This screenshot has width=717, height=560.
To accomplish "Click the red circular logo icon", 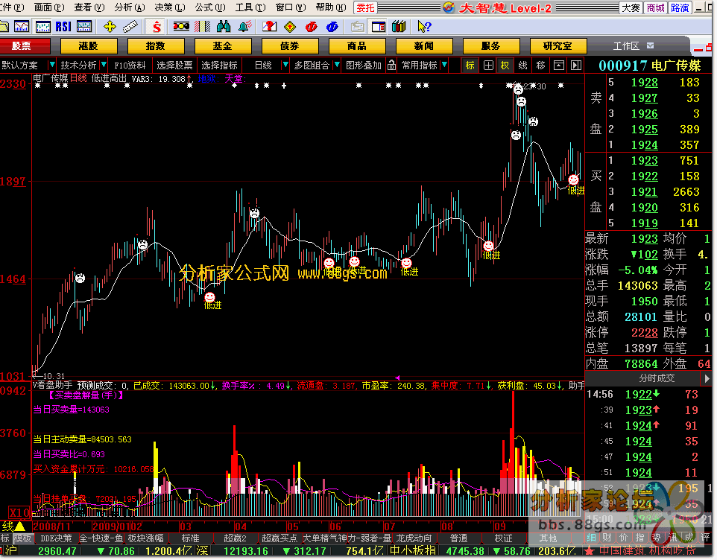I will click(x=312, y=27).
